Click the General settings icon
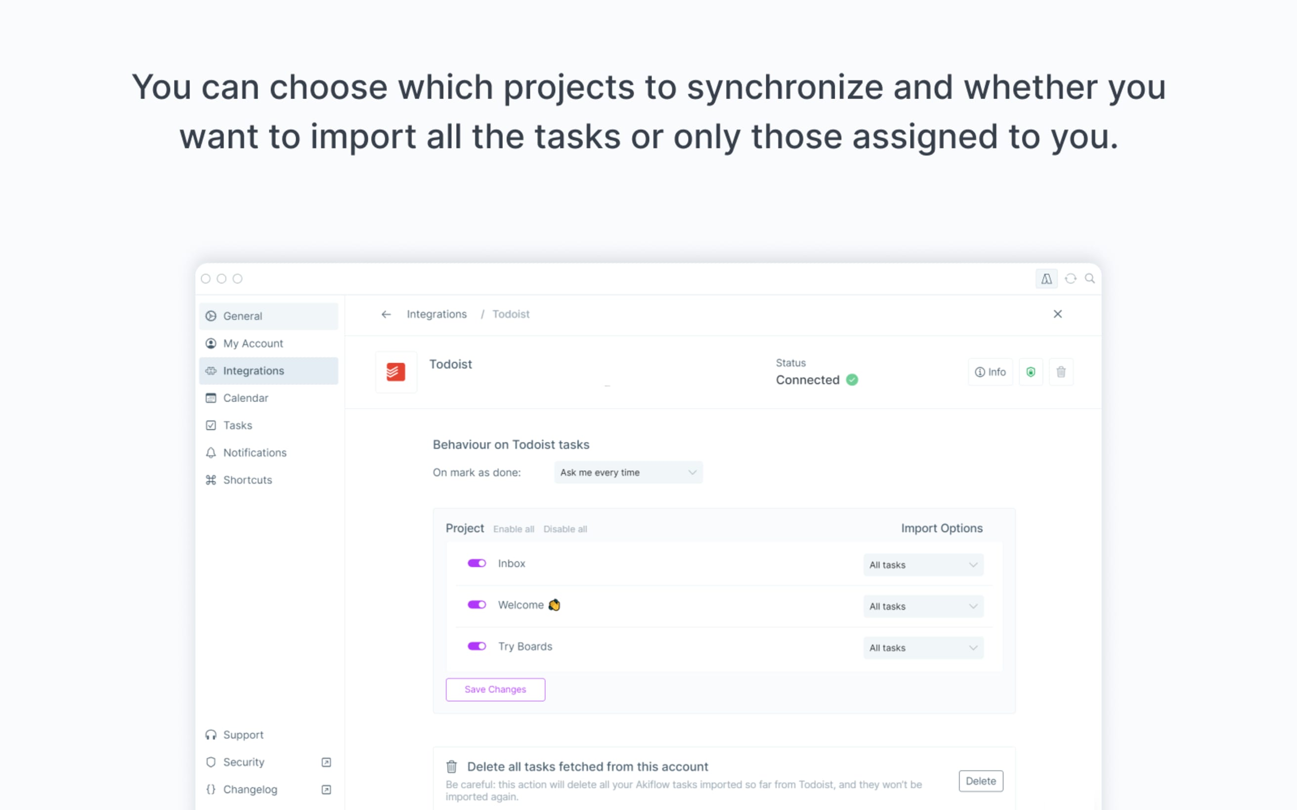 click(211, 316)
